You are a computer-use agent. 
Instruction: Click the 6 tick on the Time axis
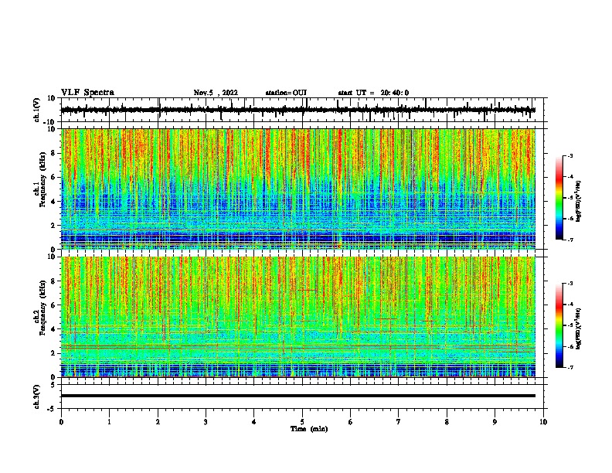(351, 422)
